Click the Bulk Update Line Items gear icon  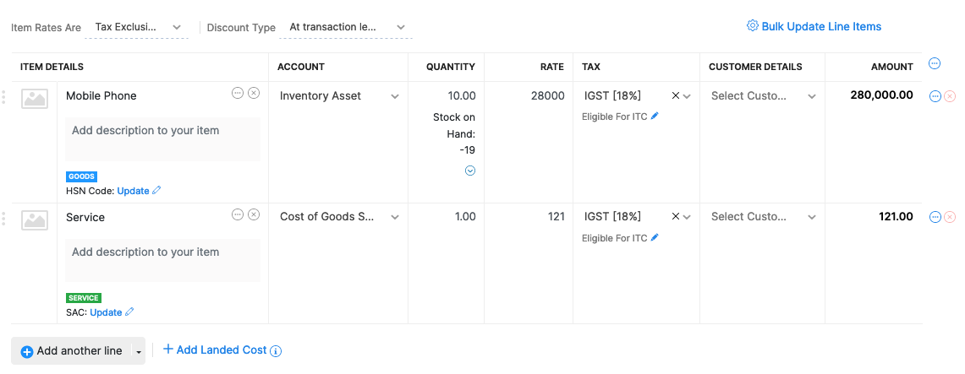752,26
